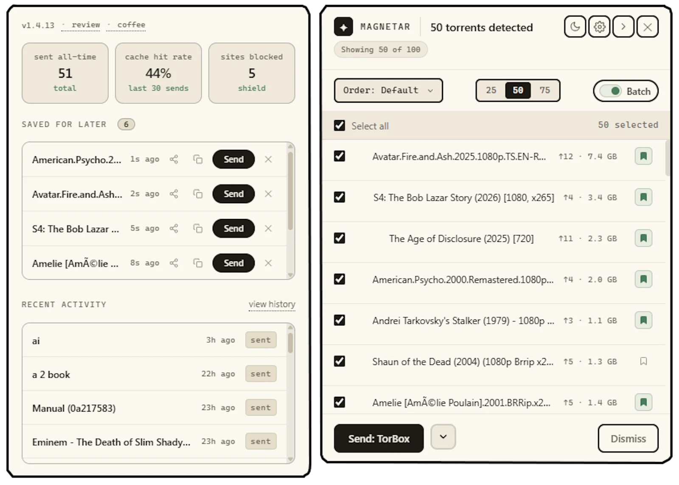Click the right chevron panel button
Viewport: 679px width, 485px height.
coord(623,27)
